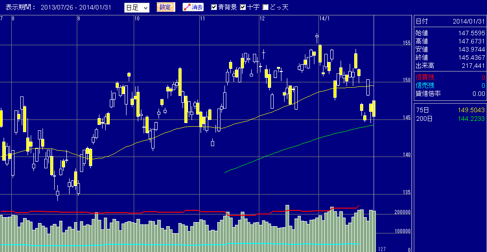Click the 140 price axis label
The width and height of the screenshot is (487, 252).
(407, 155)
